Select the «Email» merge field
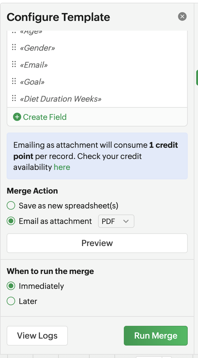Screen dimensions: 198x358 click(34, 65)
